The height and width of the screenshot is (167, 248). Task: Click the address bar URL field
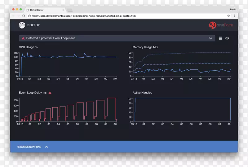tap(124, 16)
